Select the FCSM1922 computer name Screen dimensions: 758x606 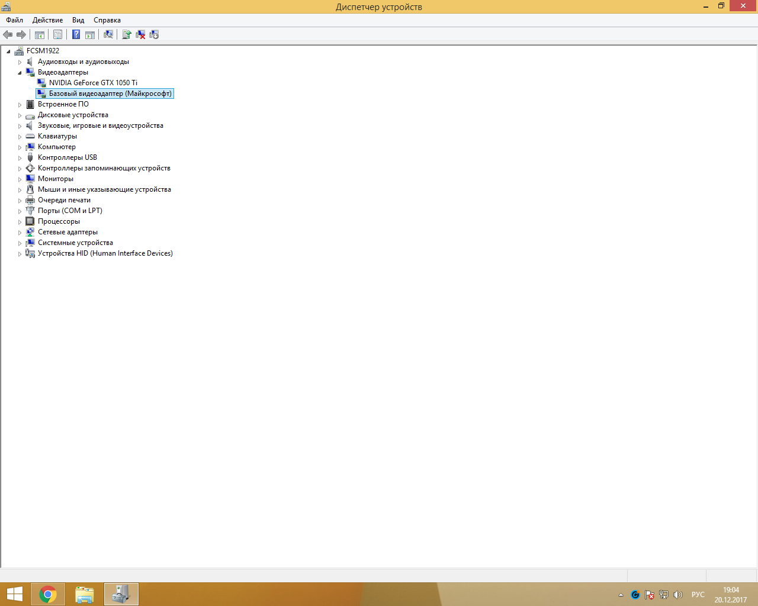point(43,51)
